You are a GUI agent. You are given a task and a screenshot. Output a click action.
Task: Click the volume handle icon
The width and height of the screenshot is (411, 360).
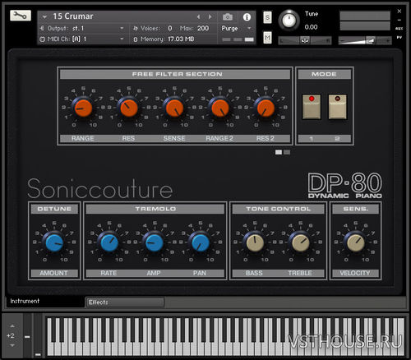(371, 40)
